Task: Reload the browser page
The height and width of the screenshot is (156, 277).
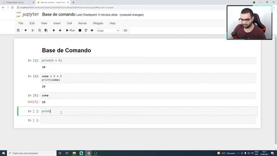Action: tap(13, 8)
